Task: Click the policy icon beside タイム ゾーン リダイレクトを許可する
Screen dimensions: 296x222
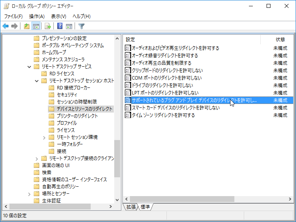Action: click(x=128, y=115)
